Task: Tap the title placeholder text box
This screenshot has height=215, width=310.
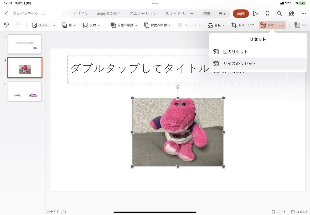Action: click(x=178, y=70)
